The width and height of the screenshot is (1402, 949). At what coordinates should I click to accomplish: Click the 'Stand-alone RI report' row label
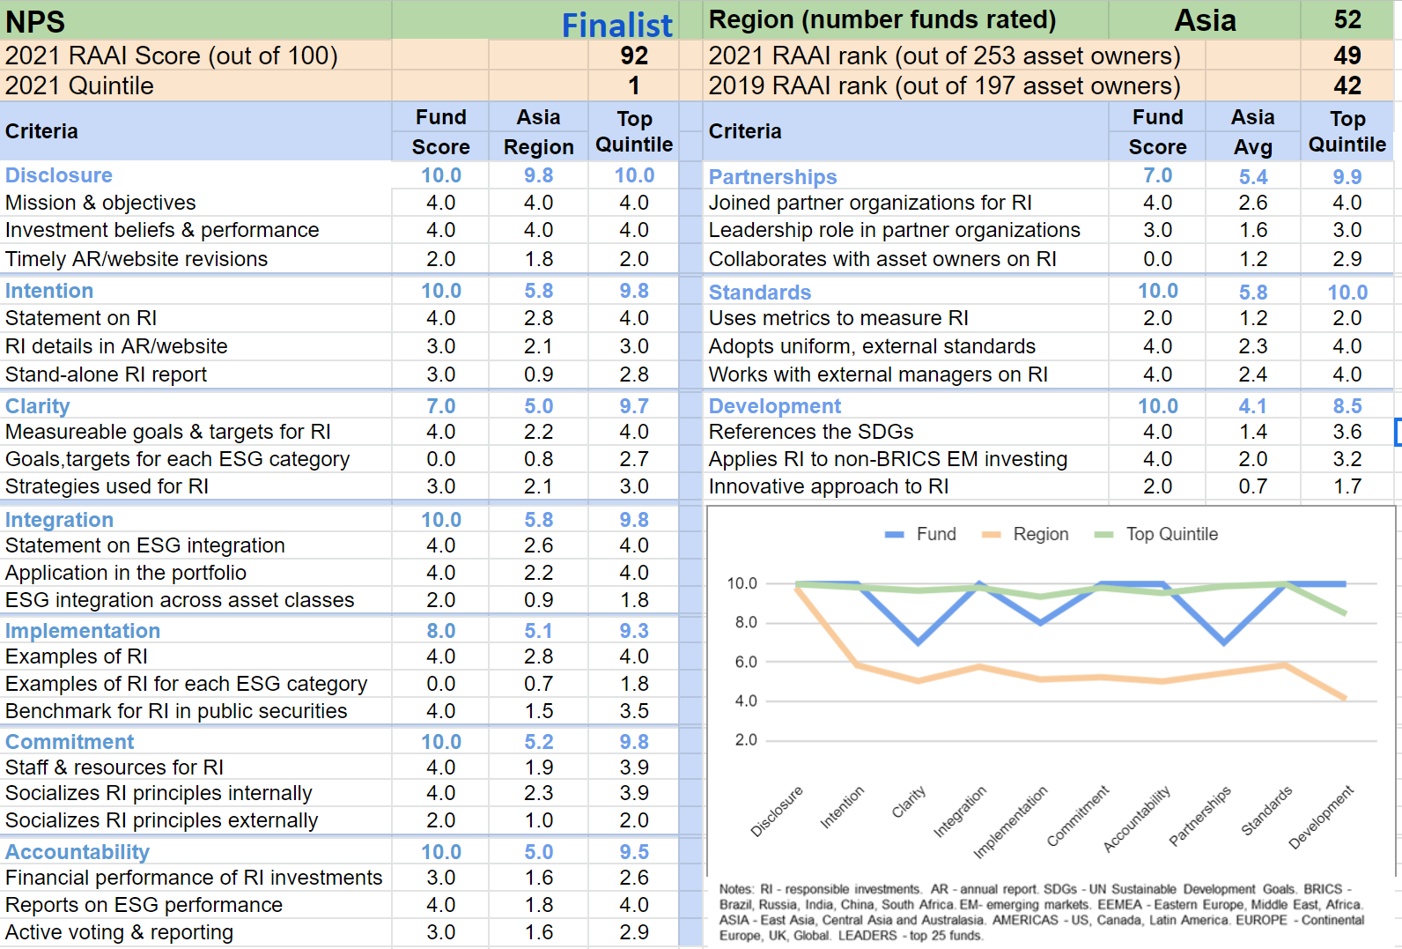point(107,374)
